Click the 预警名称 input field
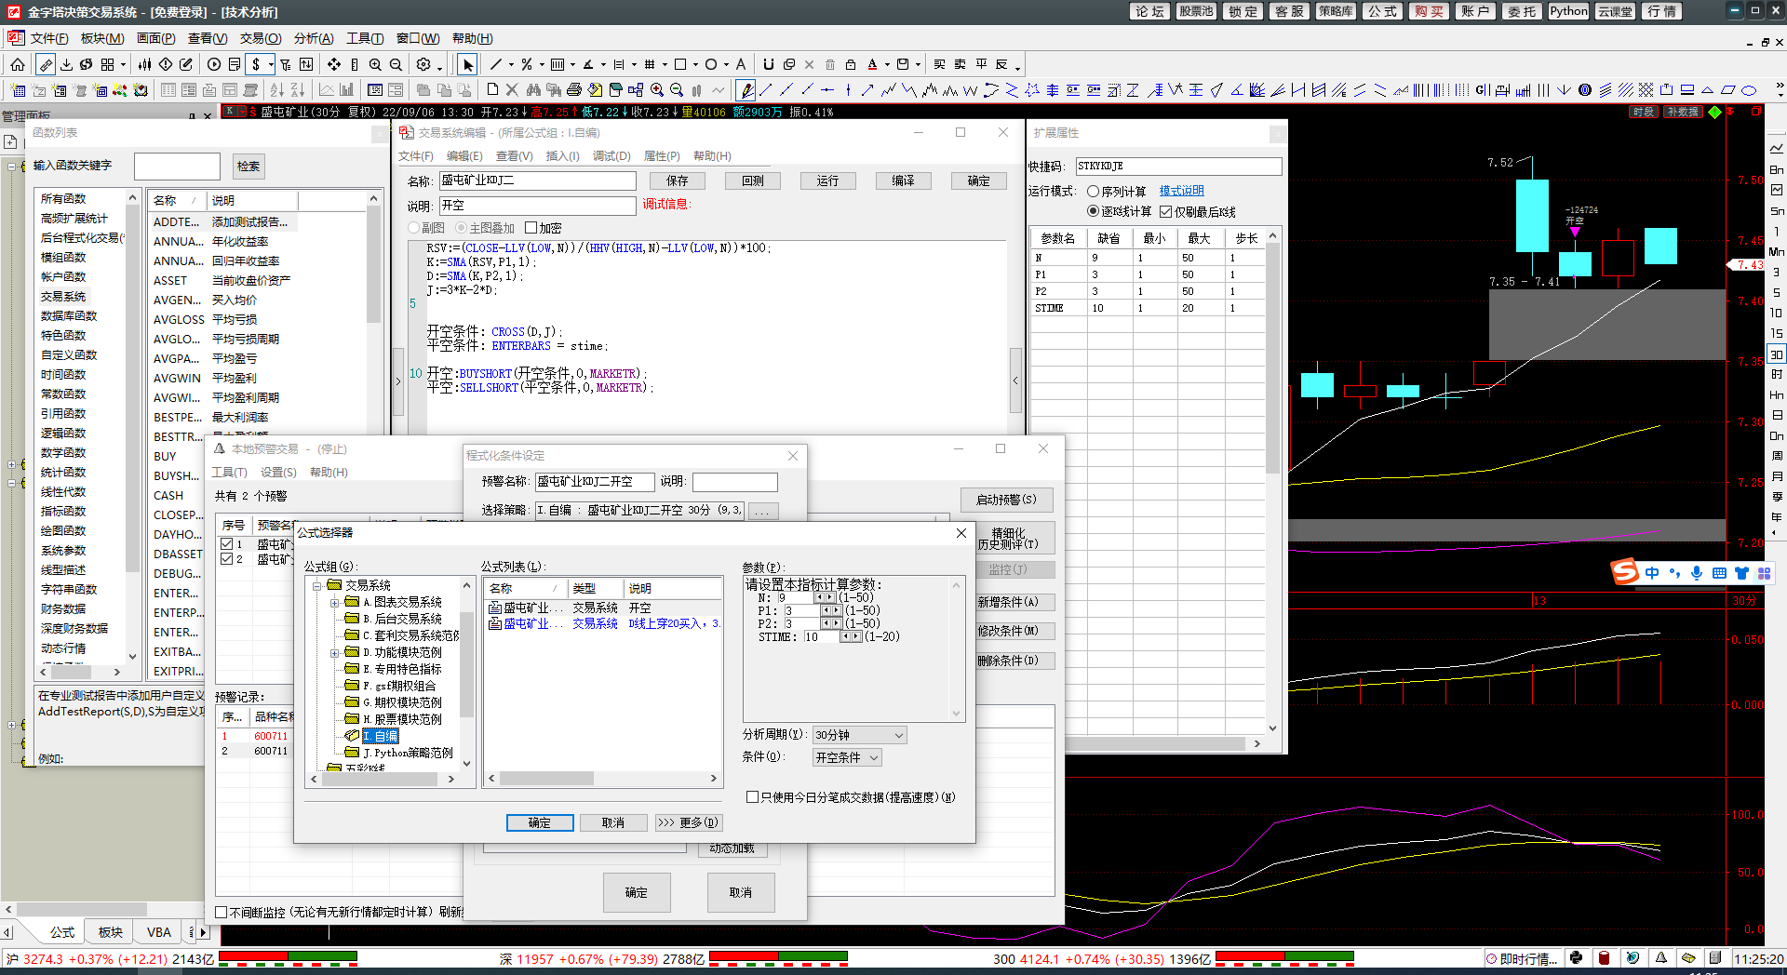This screenshot has width=1787, height=975. click(594, 482)
